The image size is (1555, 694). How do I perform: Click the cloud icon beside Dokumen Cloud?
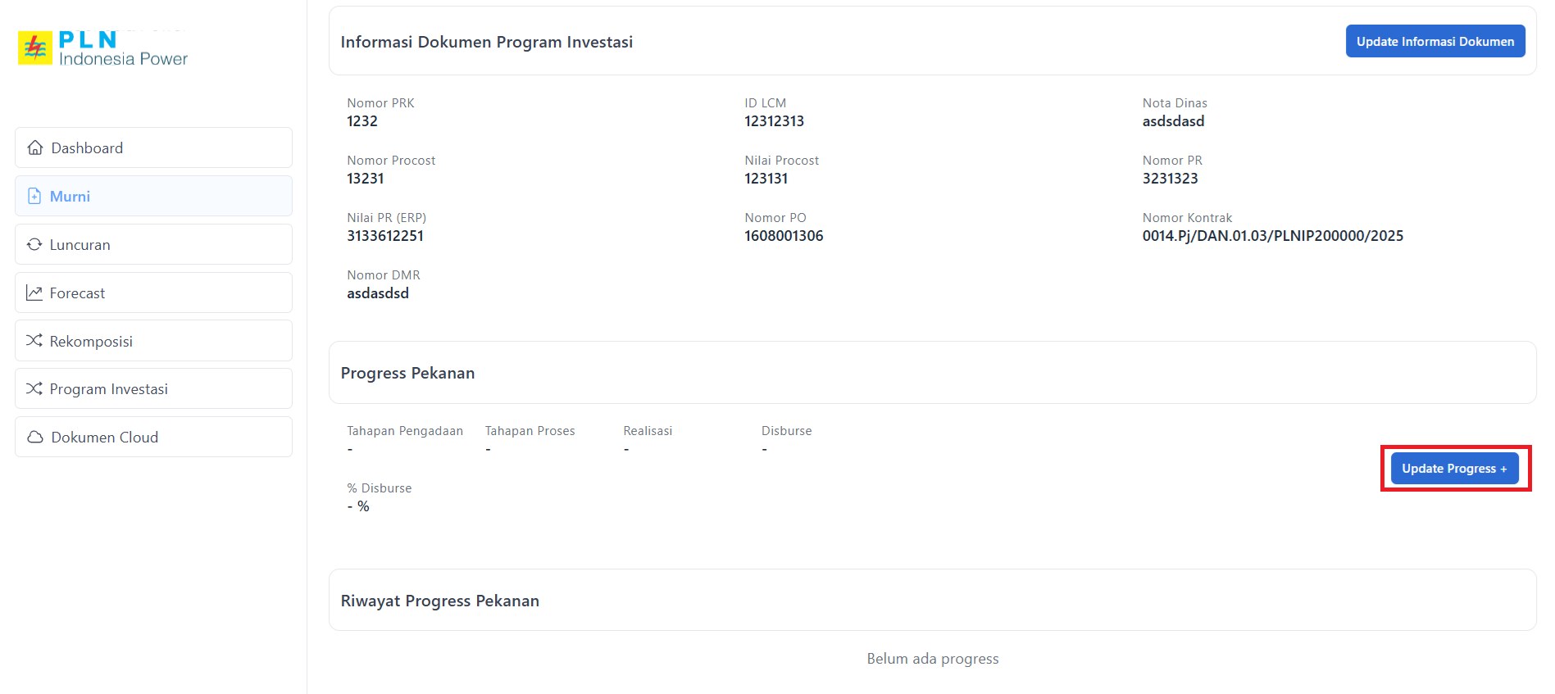[x=35, y=437]
